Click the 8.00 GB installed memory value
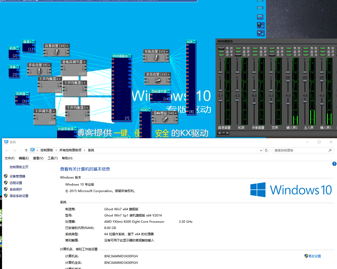 point(110,228)
